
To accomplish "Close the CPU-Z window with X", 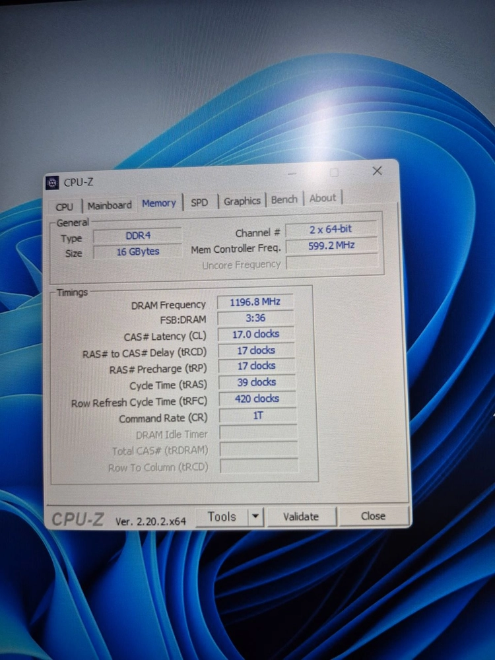I will tap(377, 170).
